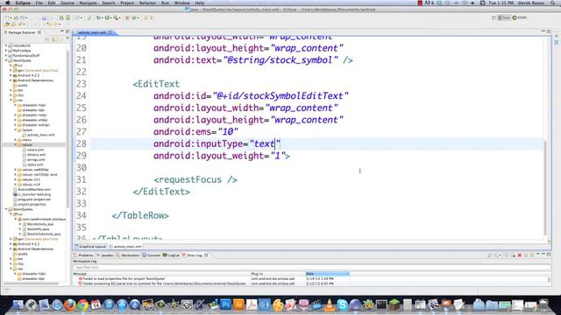Open Photoshop from the Dock
This screenshot has height=315, width=561.
pos(226,304)
